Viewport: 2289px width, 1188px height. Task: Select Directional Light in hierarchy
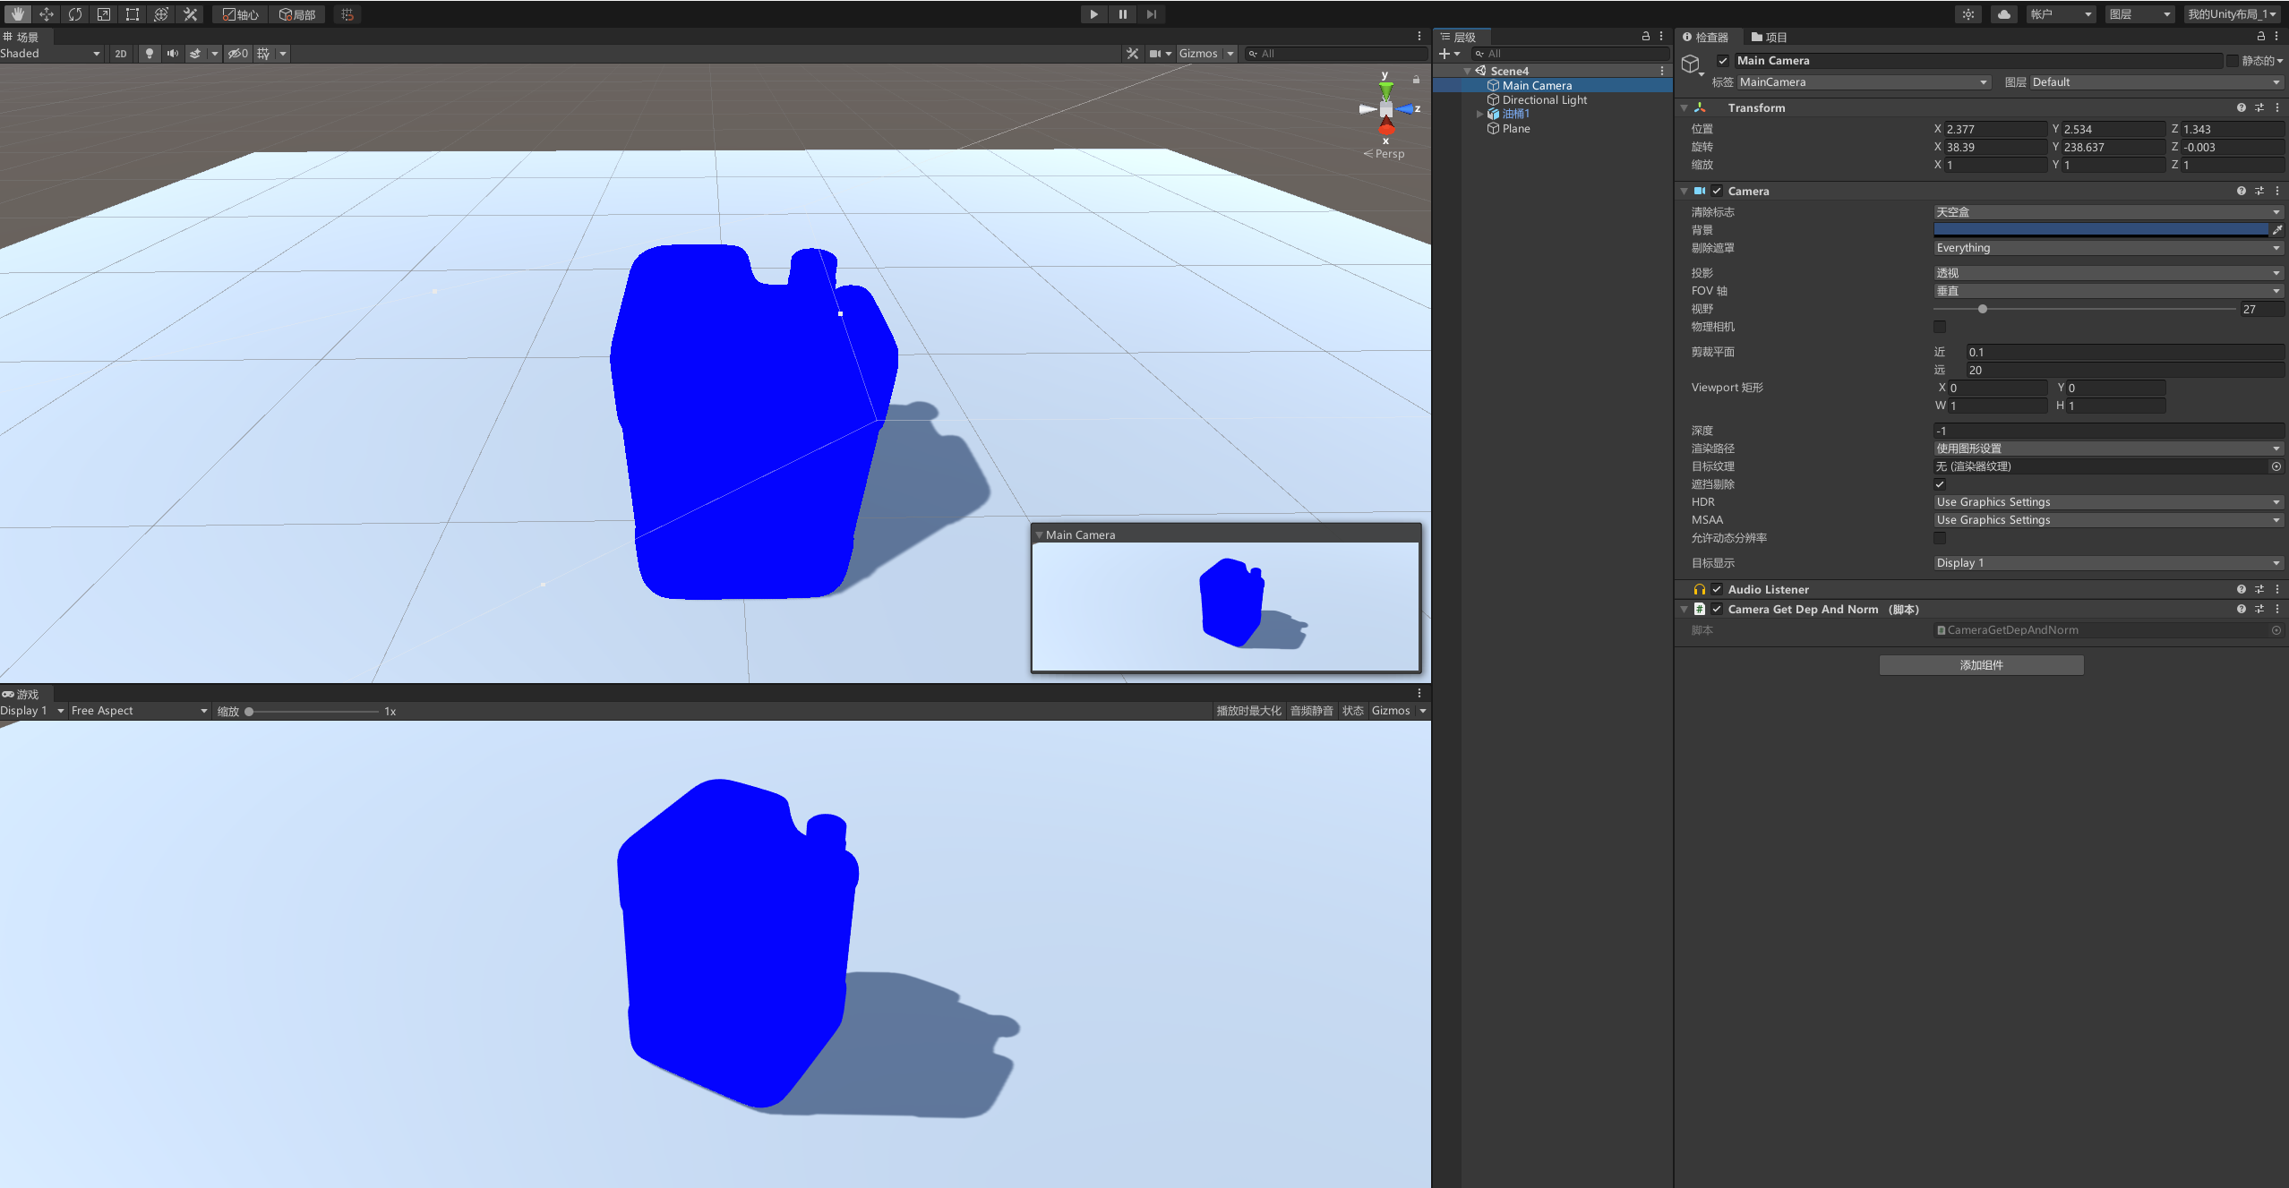coord(1544,99)
